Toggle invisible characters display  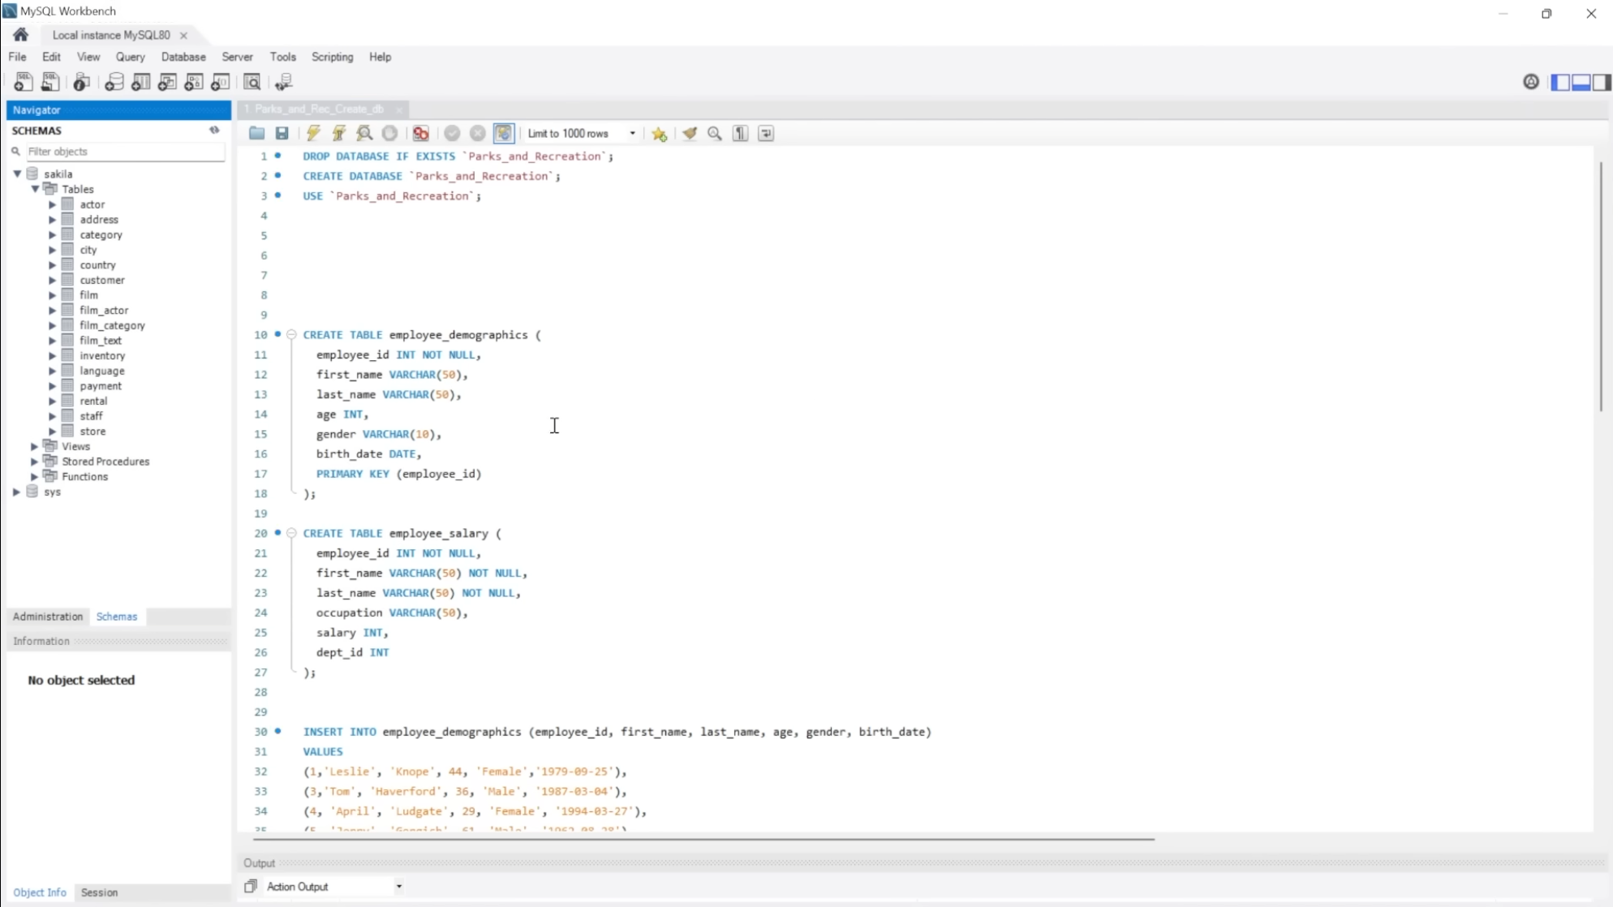click(740, 133)
